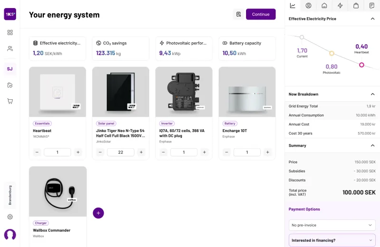
Task: Decrease IQ7A inverter quantity
Action: 163,152
